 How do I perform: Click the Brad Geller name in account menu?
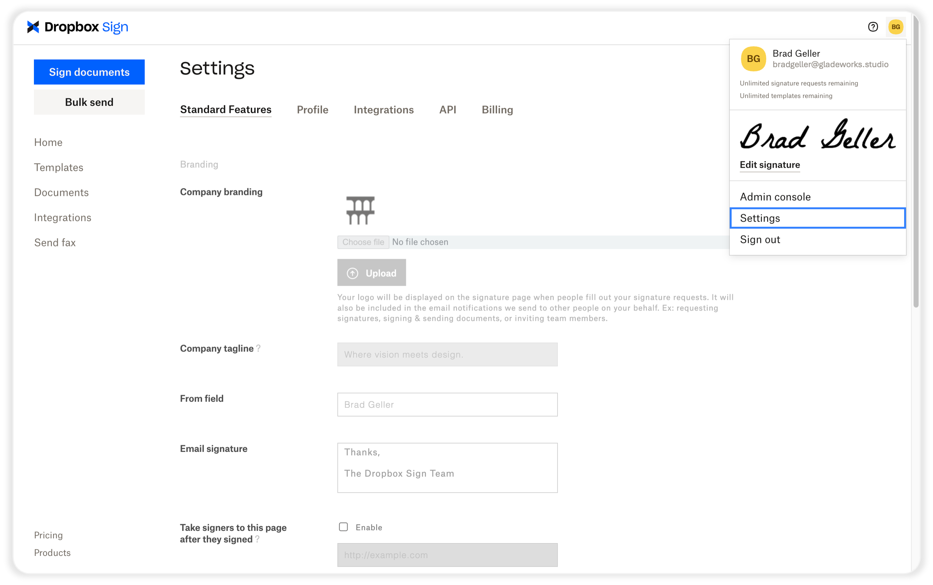pos(796,53)
